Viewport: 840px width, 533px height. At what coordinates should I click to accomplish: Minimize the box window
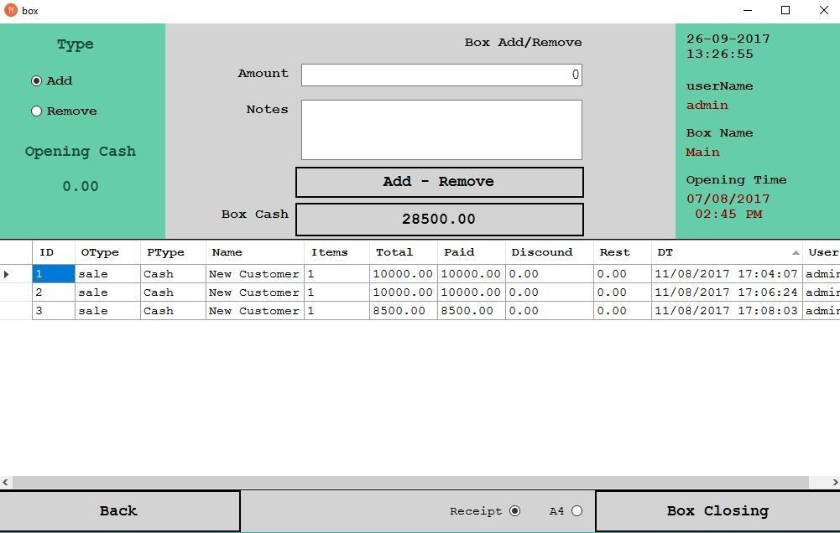click(x=748, y=10)
